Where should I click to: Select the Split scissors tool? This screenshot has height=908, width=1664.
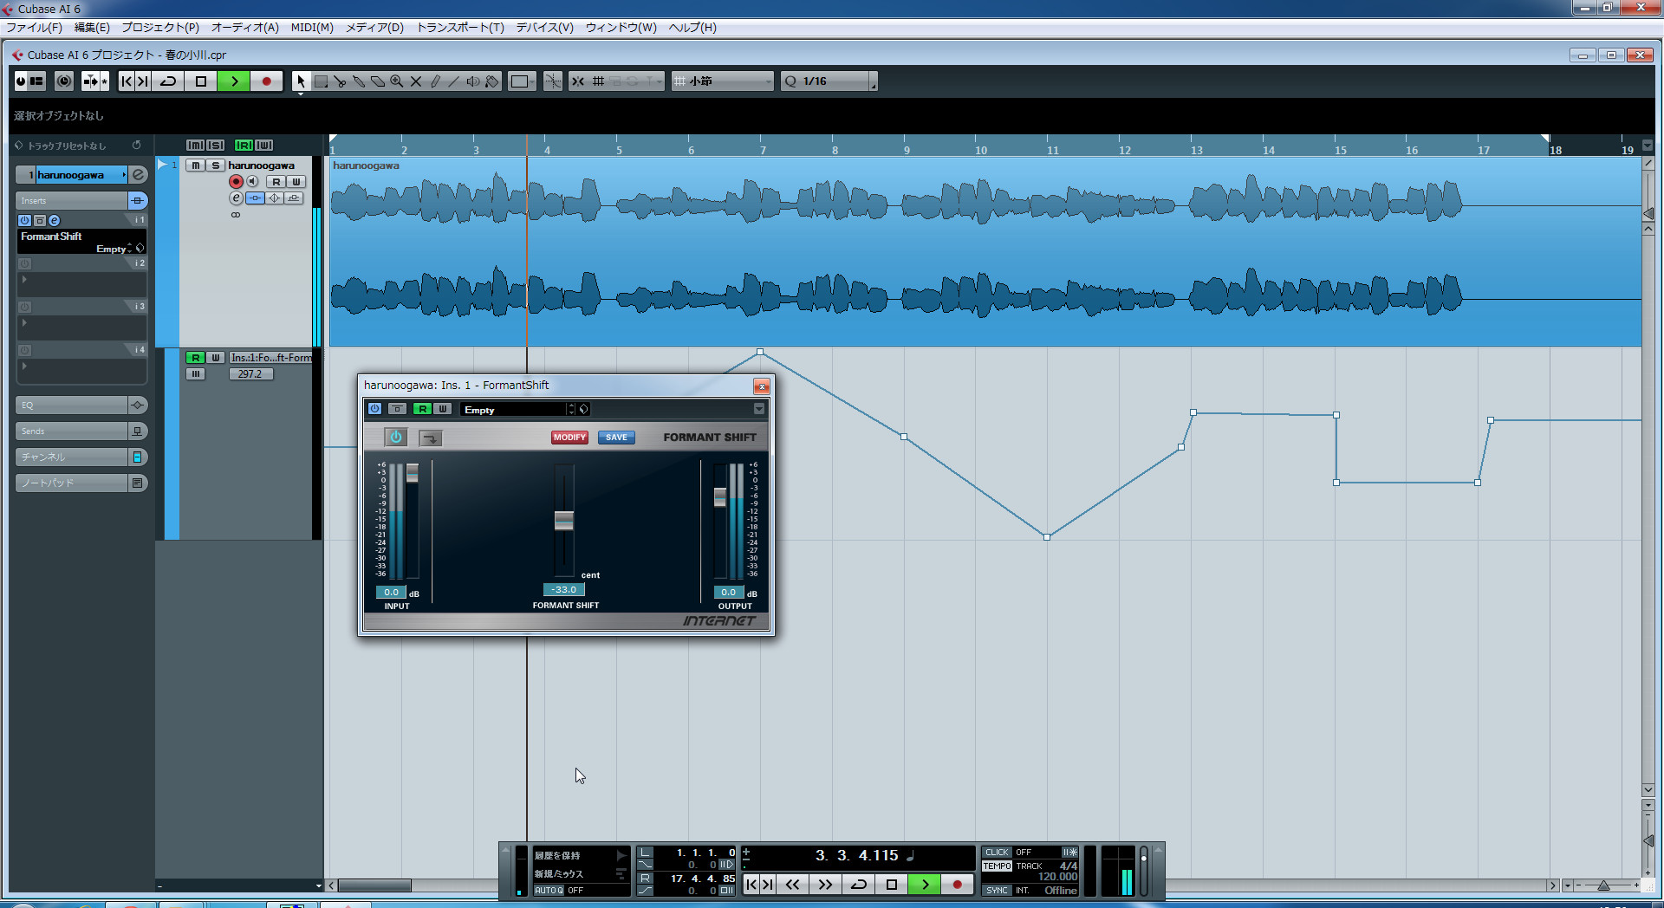pyautogui.click(x=340, y=81)
